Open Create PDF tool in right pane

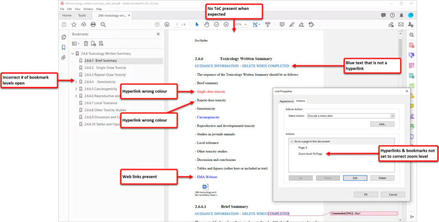(411, 45)
